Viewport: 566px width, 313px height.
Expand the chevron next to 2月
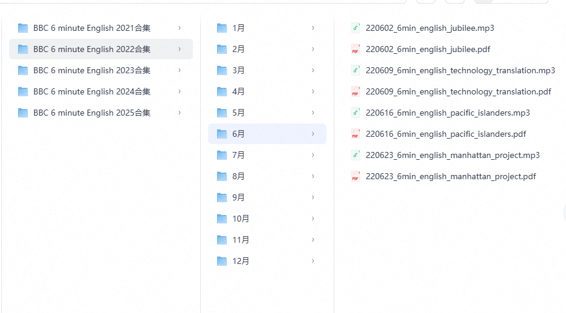[x=313, y=50]
